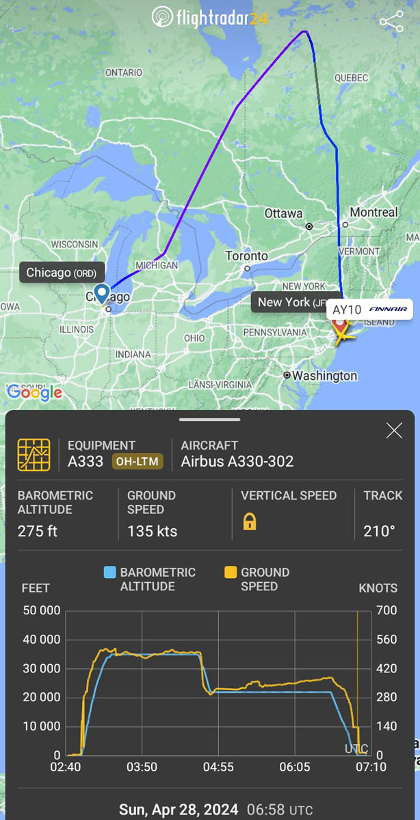The height and width of the screenshot is (820, 420).
Task: Tap the Finnair airline logo
Action: [x=388, y=309]
